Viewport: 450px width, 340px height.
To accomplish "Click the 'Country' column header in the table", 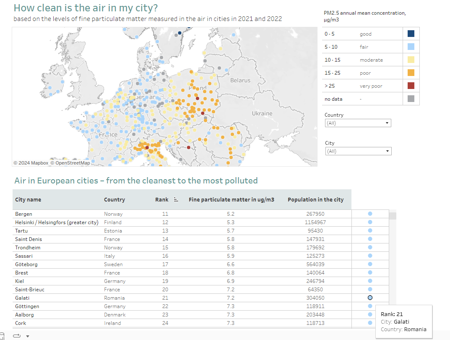I will pyautogui.click(x=114, y=199).
